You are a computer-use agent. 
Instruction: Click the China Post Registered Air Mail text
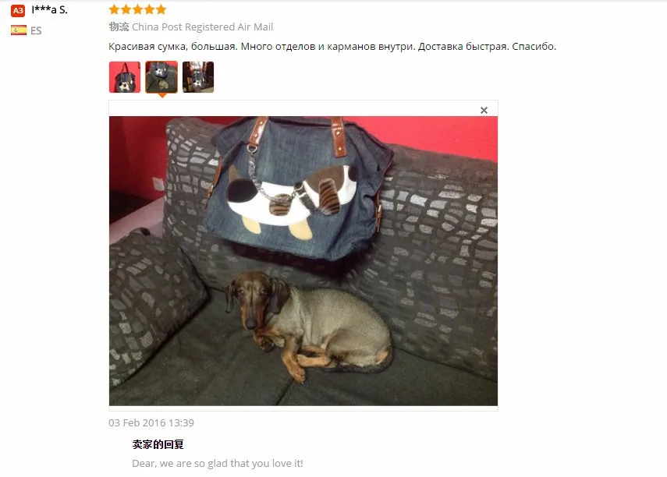(x=203, y=26)
